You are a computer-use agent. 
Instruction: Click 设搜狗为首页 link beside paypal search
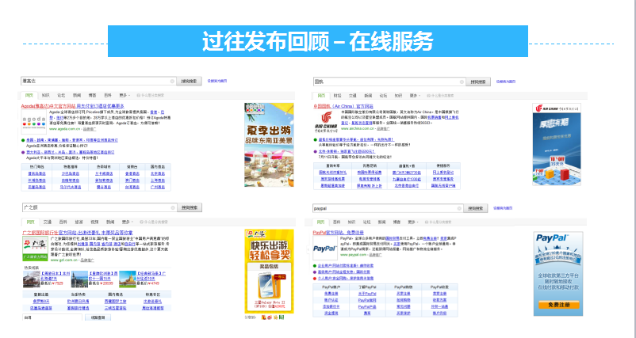pyautogui.click(x=503, y=208)
